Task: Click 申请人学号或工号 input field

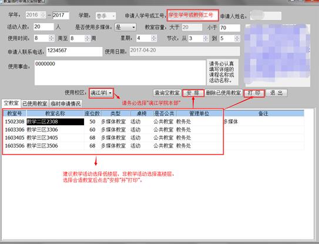Action: coord(193,15)
